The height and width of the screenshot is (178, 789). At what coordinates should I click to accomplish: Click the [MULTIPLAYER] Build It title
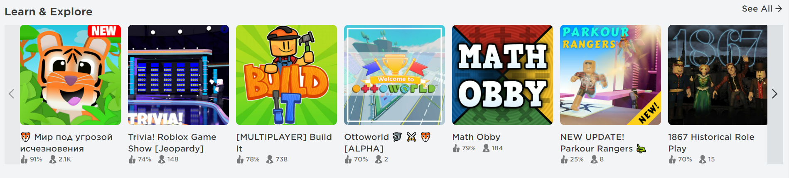(x=284, y=143)
